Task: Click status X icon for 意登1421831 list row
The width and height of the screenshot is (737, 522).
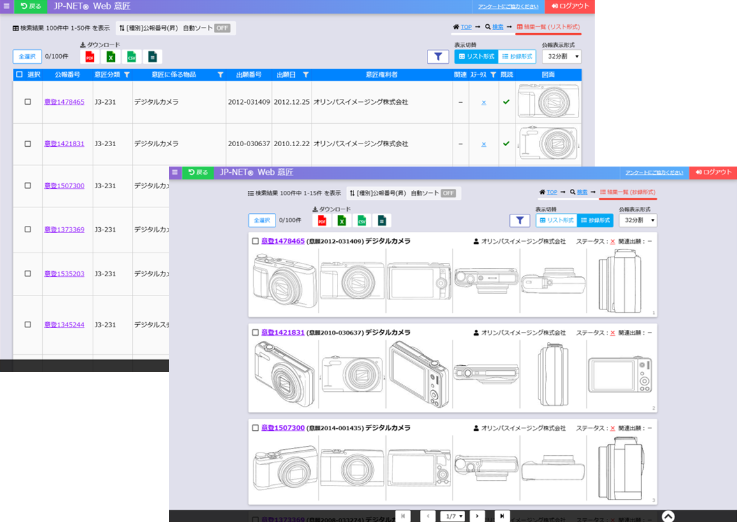Action: point(484,144)
